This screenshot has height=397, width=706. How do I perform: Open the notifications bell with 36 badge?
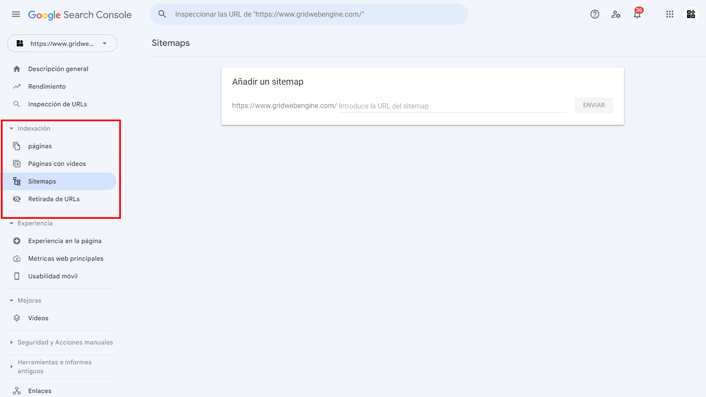click(637, 14)
